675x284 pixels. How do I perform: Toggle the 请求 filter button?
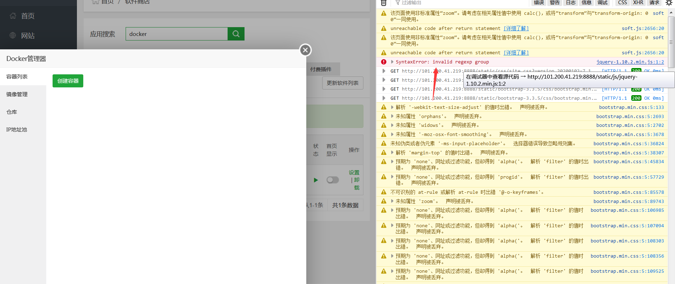[x=654, y=3]
